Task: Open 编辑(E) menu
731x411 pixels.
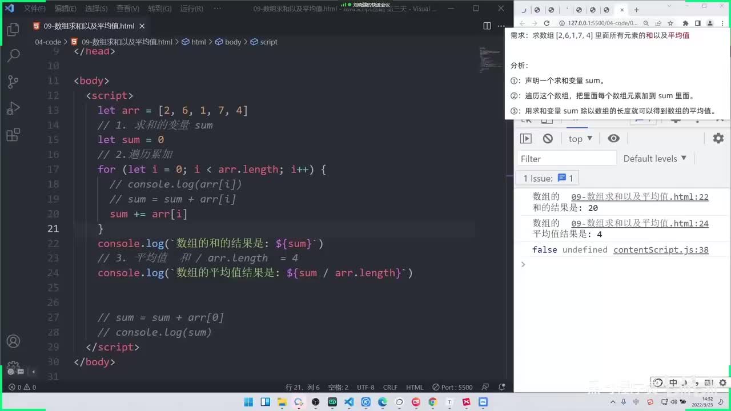Action: pos(65,9)
